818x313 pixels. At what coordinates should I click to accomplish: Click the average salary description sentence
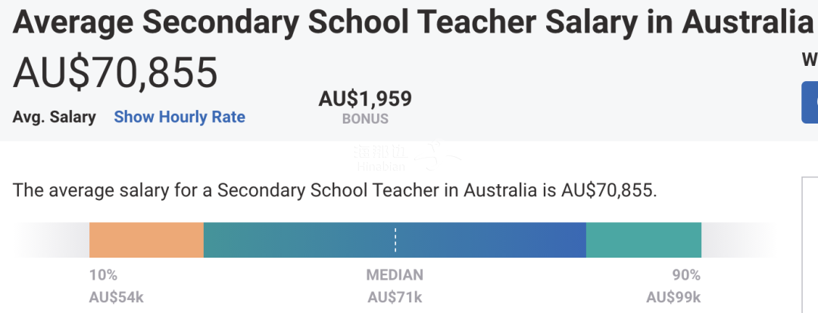tap(335, 190)
